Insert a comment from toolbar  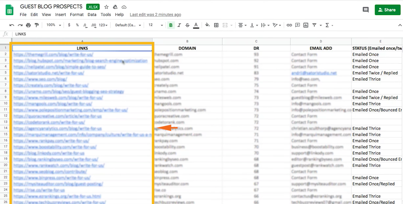coord(297,25)
